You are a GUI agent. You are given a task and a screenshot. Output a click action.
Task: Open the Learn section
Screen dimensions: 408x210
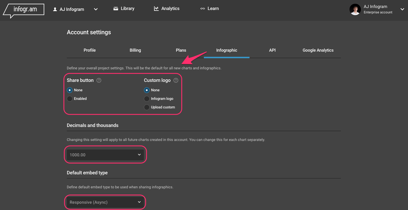point(210,8)
